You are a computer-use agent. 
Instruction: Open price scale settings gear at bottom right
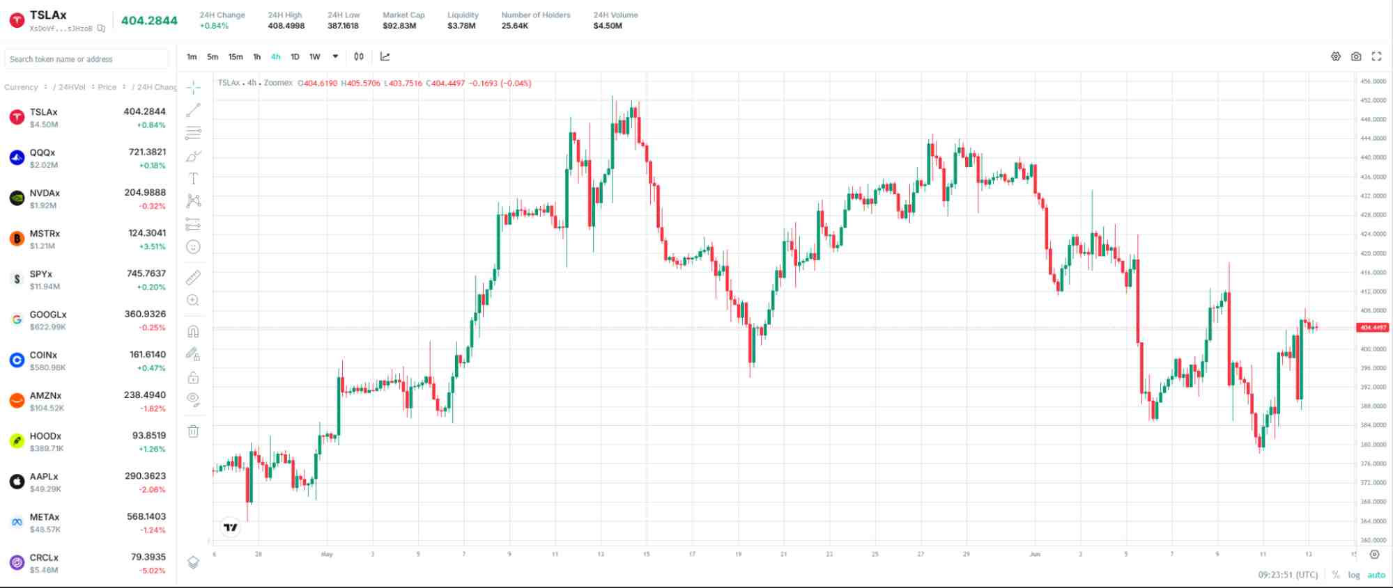point(1374,555)
